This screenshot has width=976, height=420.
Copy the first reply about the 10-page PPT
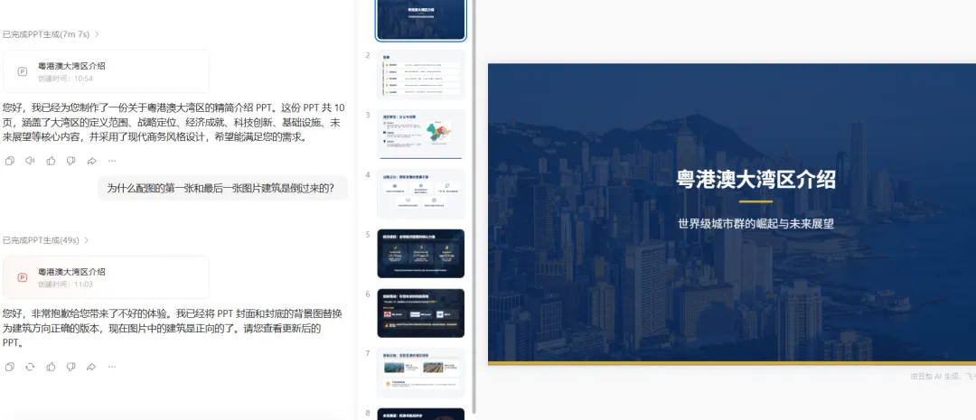(x=10, y=161)
